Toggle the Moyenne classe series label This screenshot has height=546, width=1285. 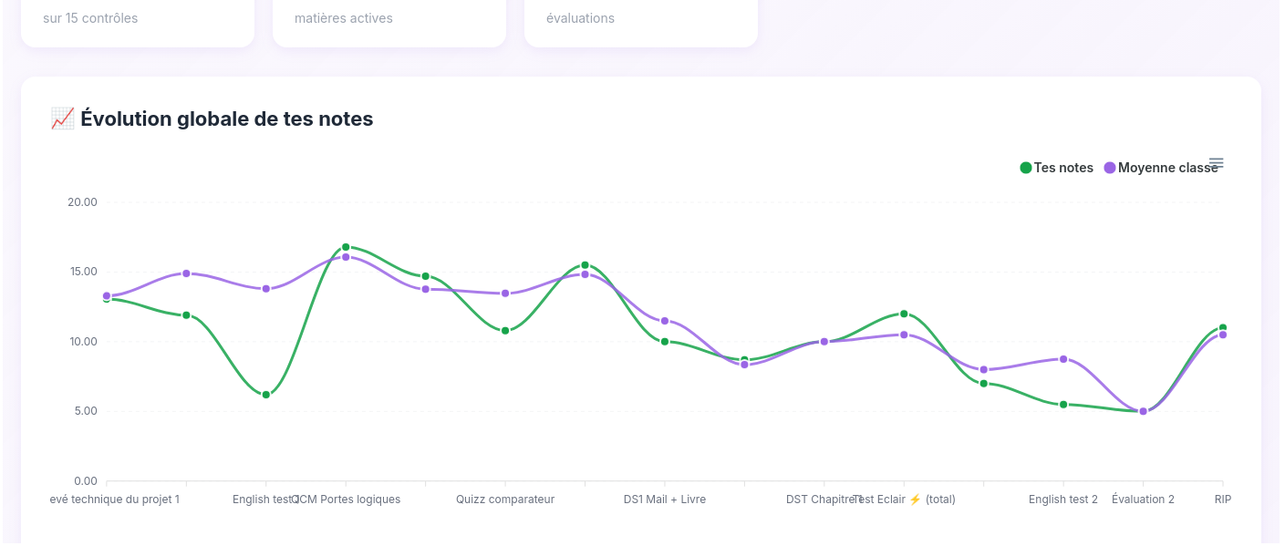click(x=1167, y=168)
